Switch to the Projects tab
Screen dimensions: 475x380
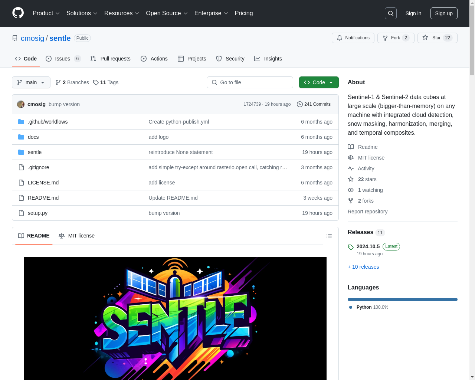coord(192,59)
